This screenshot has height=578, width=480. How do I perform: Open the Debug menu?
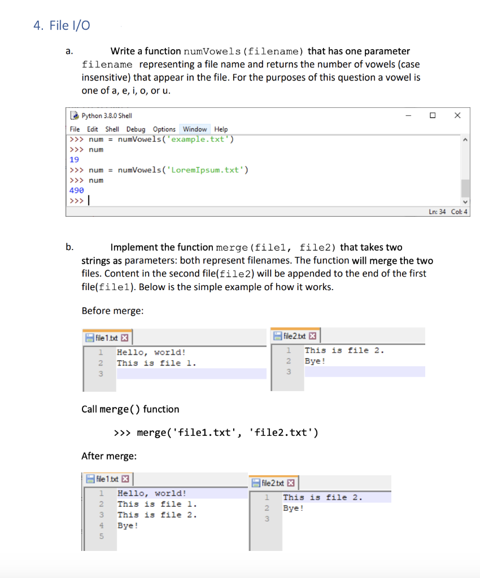(x=136, y=129)
